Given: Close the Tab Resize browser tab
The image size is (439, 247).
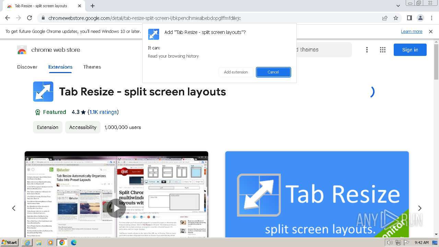Looking at the screenshot, I should coord(79,6).
